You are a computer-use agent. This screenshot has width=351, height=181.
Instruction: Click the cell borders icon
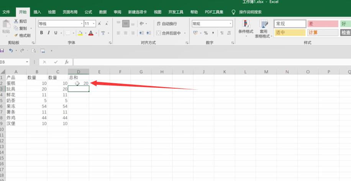point(68,33)
